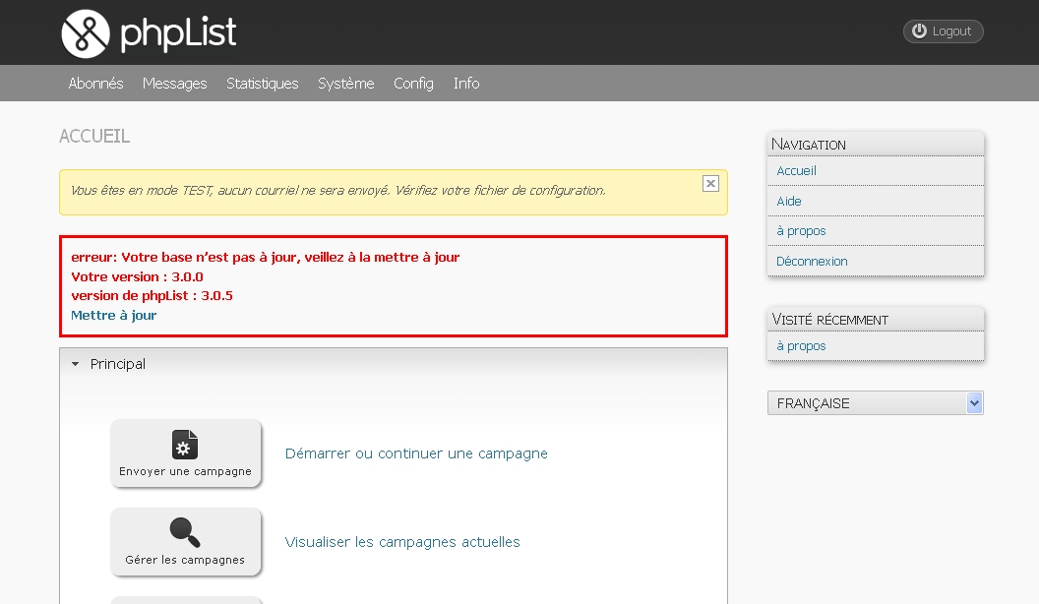Click the Logout button
The image size is (1039, 604).
pyautogui.click(x=943, y=31)
